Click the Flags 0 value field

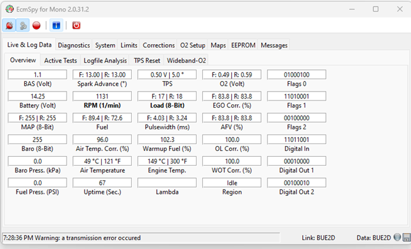pyautogui.click(x=296, y=75)
